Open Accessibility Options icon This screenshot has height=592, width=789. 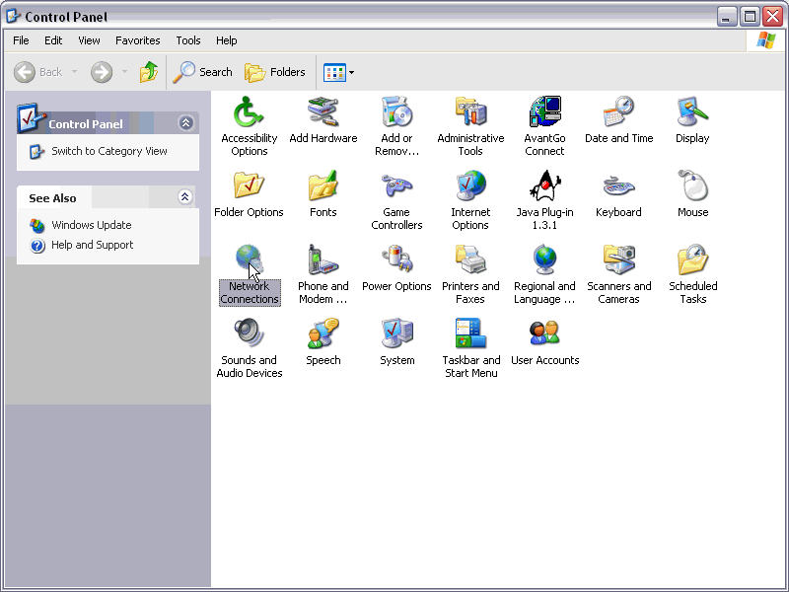click(x=249, y=111)
